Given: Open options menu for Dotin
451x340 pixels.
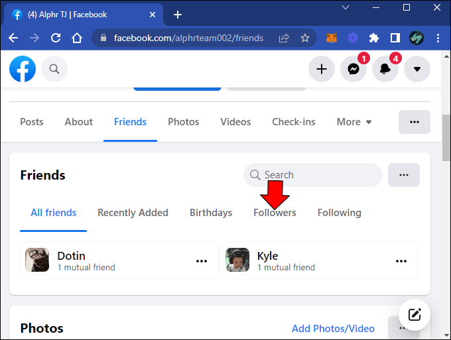Looking at the screenshot, I should point(202,261).
